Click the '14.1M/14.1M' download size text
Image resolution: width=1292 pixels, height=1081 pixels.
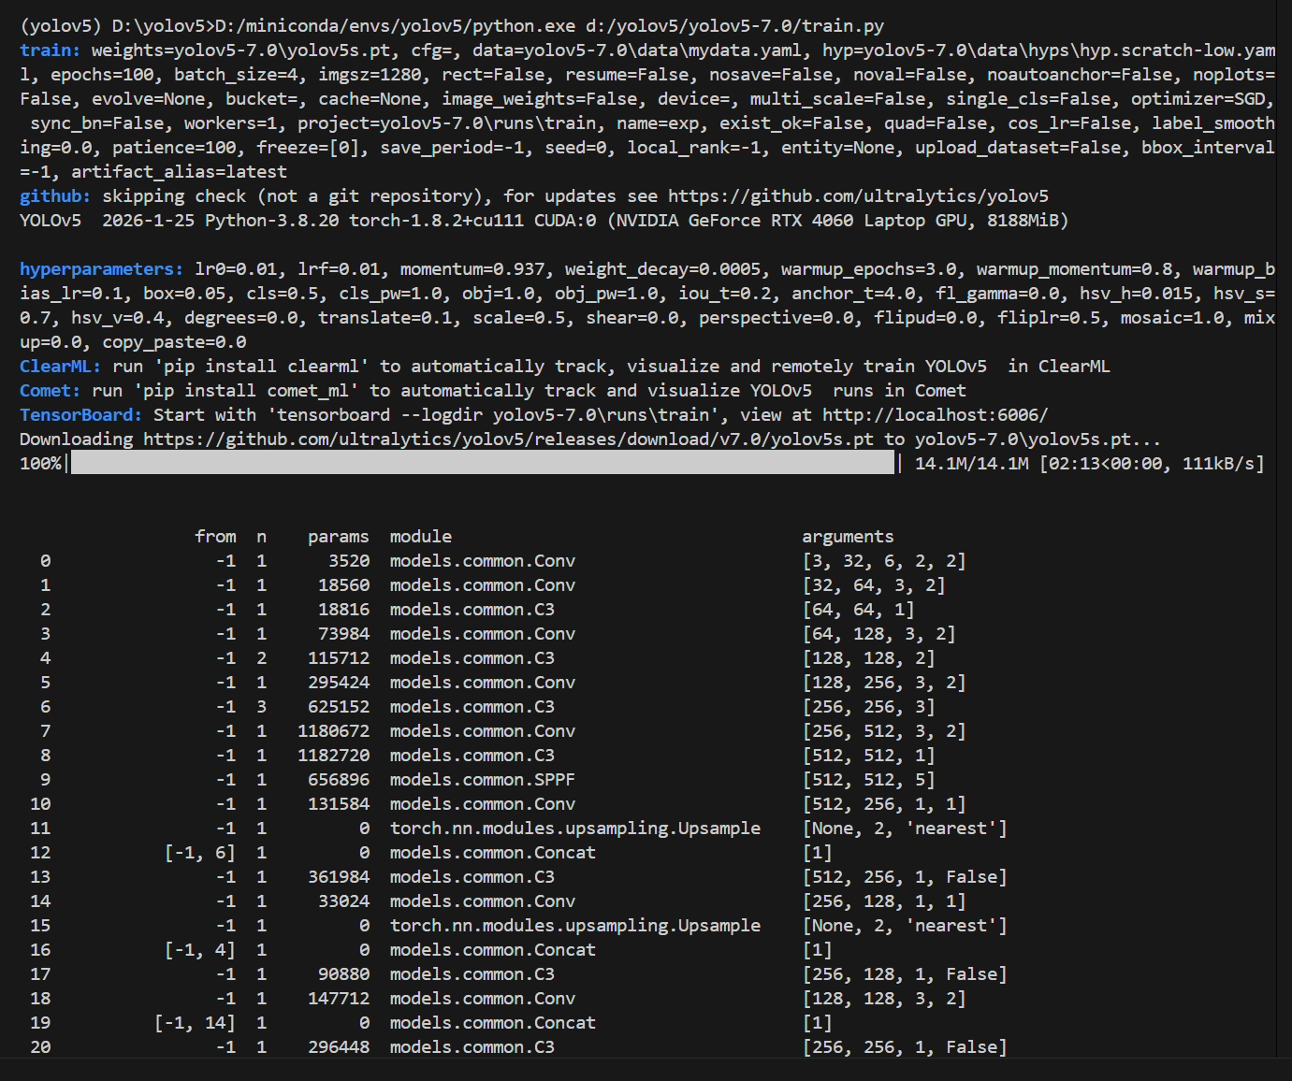coord(971,464)
